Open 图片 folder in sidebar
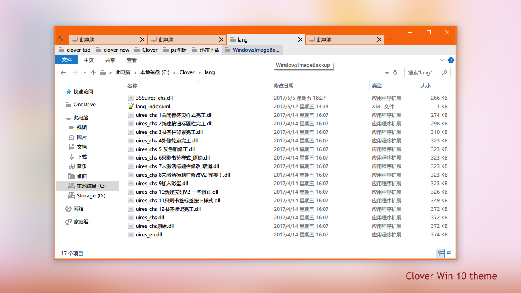The width and height of the screenshot is (521, 293). [x=81, y=137]
